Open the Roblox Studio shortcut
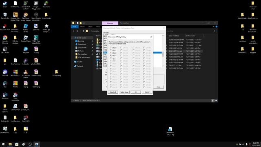This screenshot has height=147, width=261. click(26, 28)
